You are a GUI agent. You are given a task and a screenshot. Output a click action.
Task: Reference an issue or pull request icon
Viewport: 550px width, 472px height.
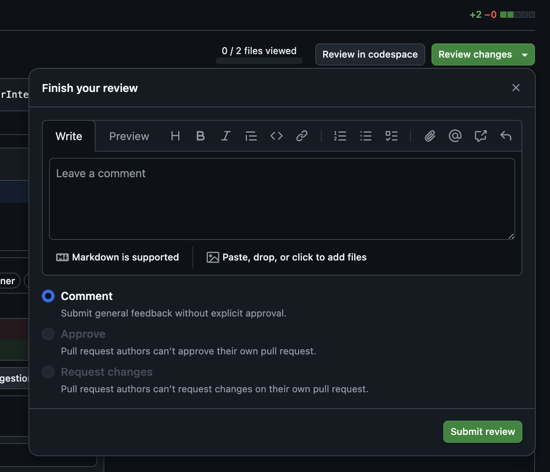[480, 136]
